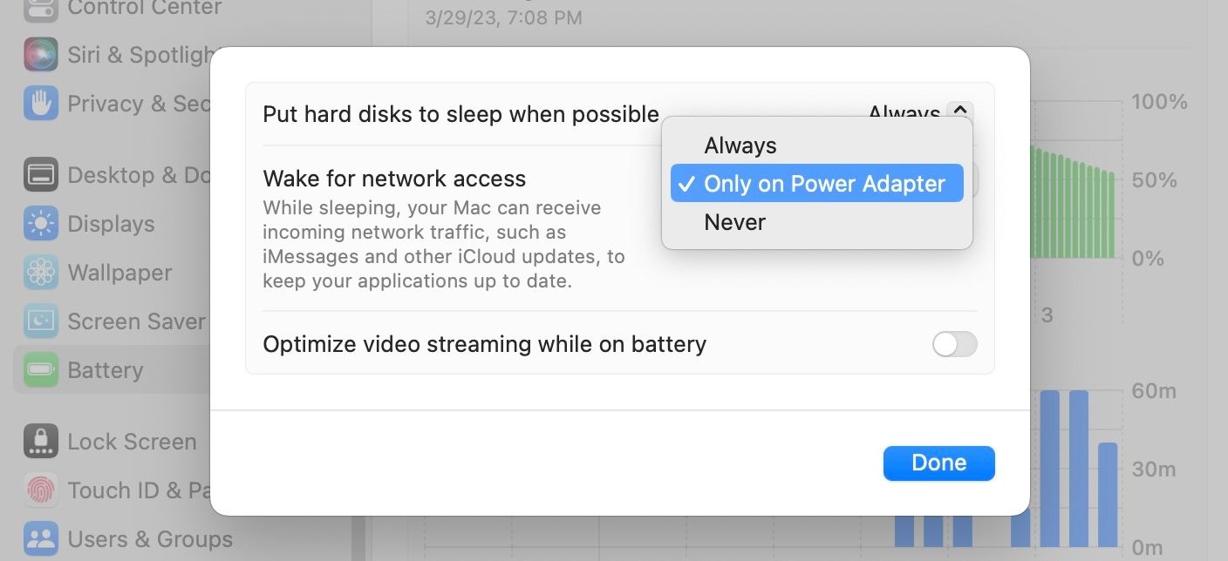Image resolution: width=1228 pixels, height=561 pixels.
Task: Select Never for wake for network access
Action: tap(734, 221)
